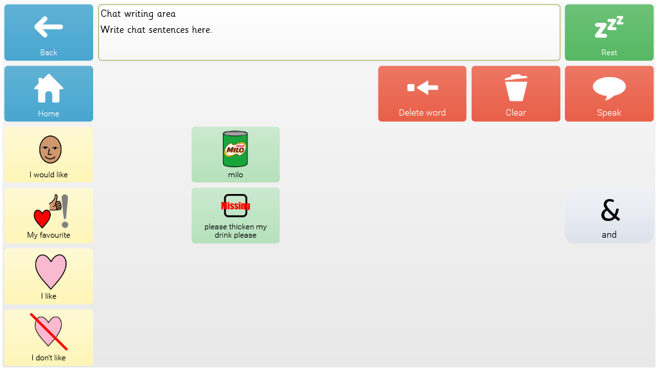Choose the My favourite heart and thumbs-up symbol

click(49, 211)
